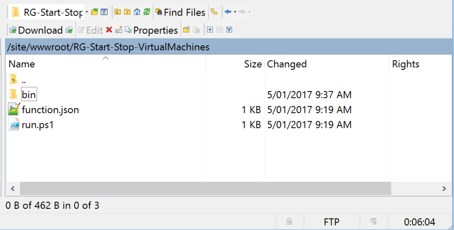Image resolution: width=454 pixels, height=230 pixels.
Task: Click the directory tree toggle icon
Action: coord(214,12)
